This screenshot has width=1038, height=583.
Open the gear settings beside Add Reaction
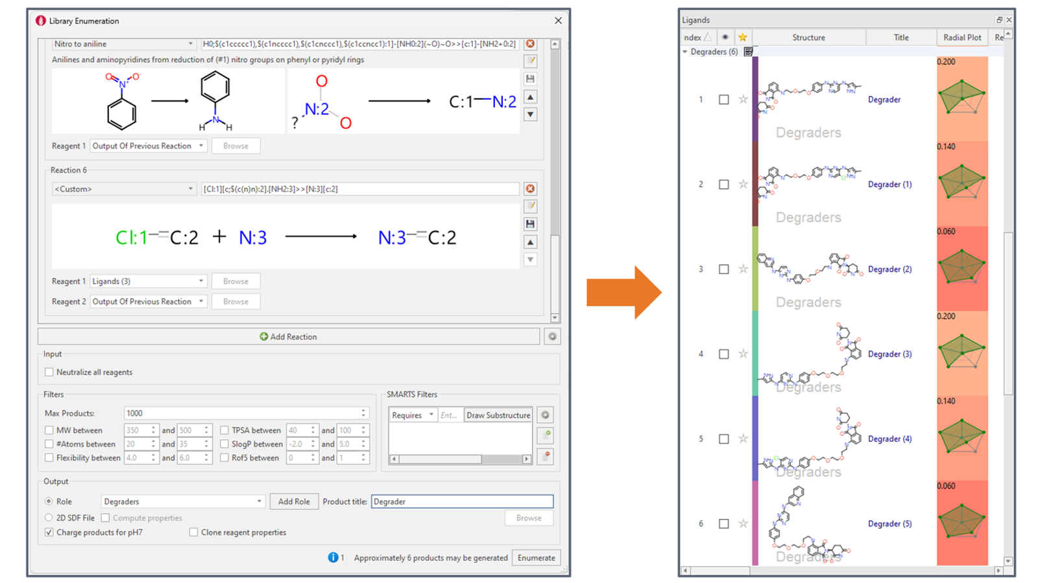(x=552, y=337)
